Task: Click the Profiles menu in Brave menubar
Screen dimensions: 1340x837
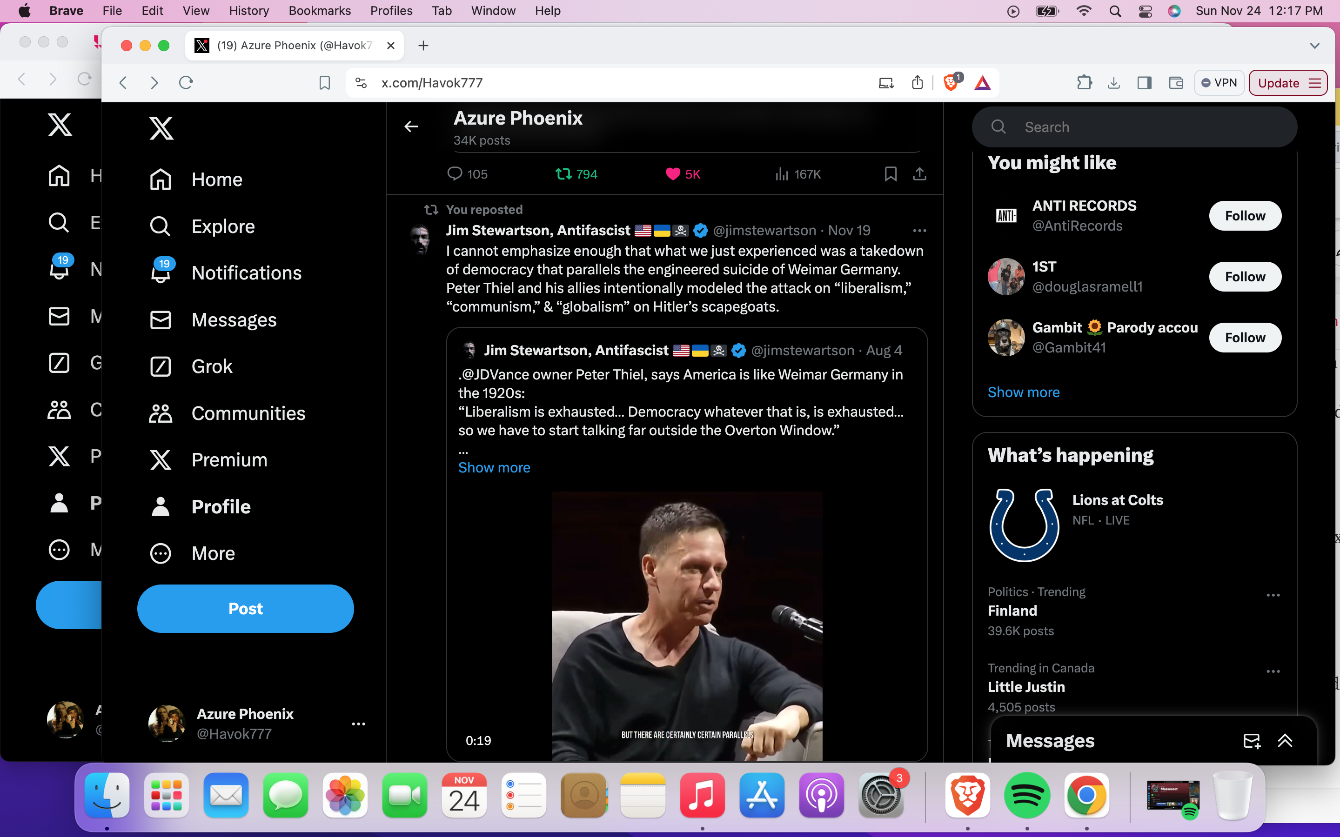Action: (x=392, y=11)
